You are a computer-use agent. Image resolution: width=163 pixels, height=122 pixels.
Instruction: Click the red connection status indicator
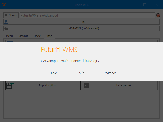click(158, 15)
